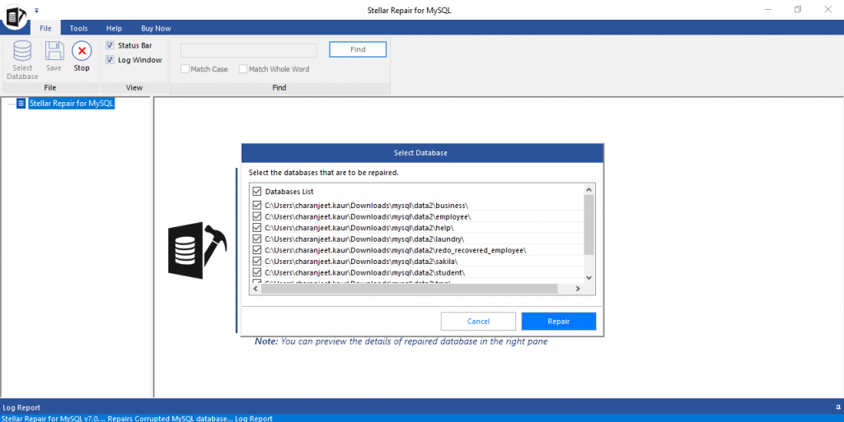844x422 pixels.
Task: Click the database list scroll down arrow
Action: (x=588, y=277)
